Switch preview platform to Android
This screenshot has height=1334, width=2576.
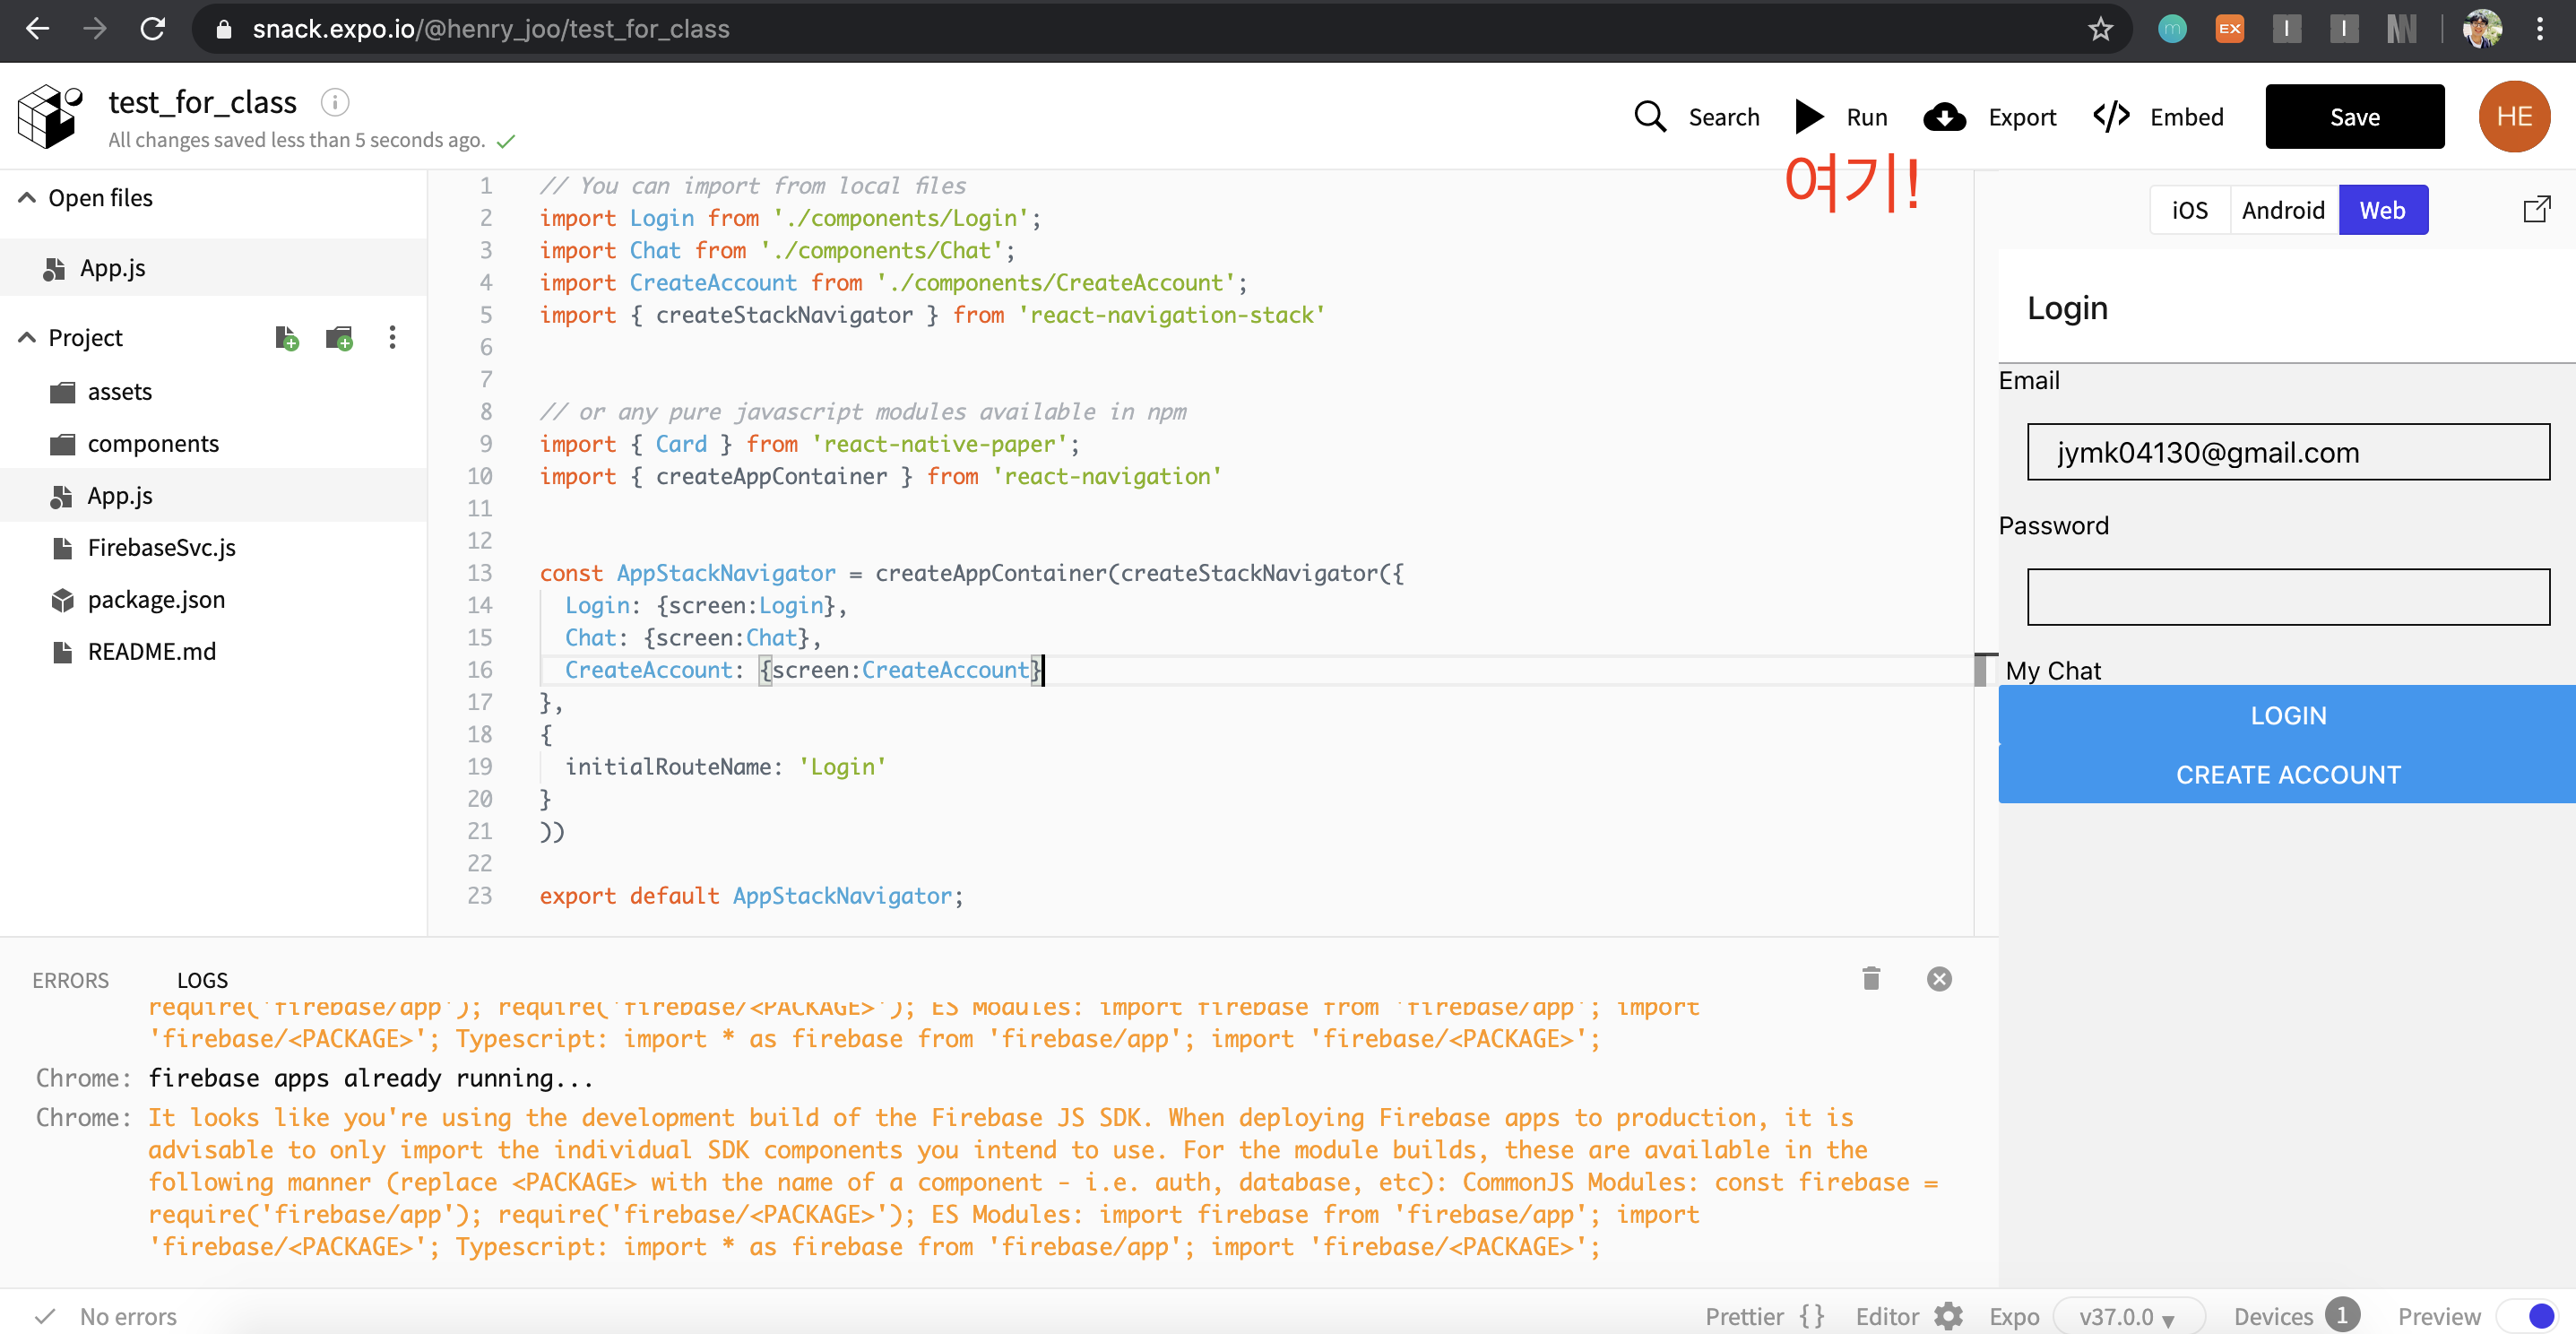point(2282,210)
